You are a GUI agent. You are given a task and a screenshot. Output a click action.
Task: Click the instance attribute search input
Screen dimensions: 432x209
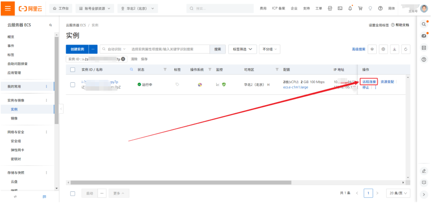[169, 49]
